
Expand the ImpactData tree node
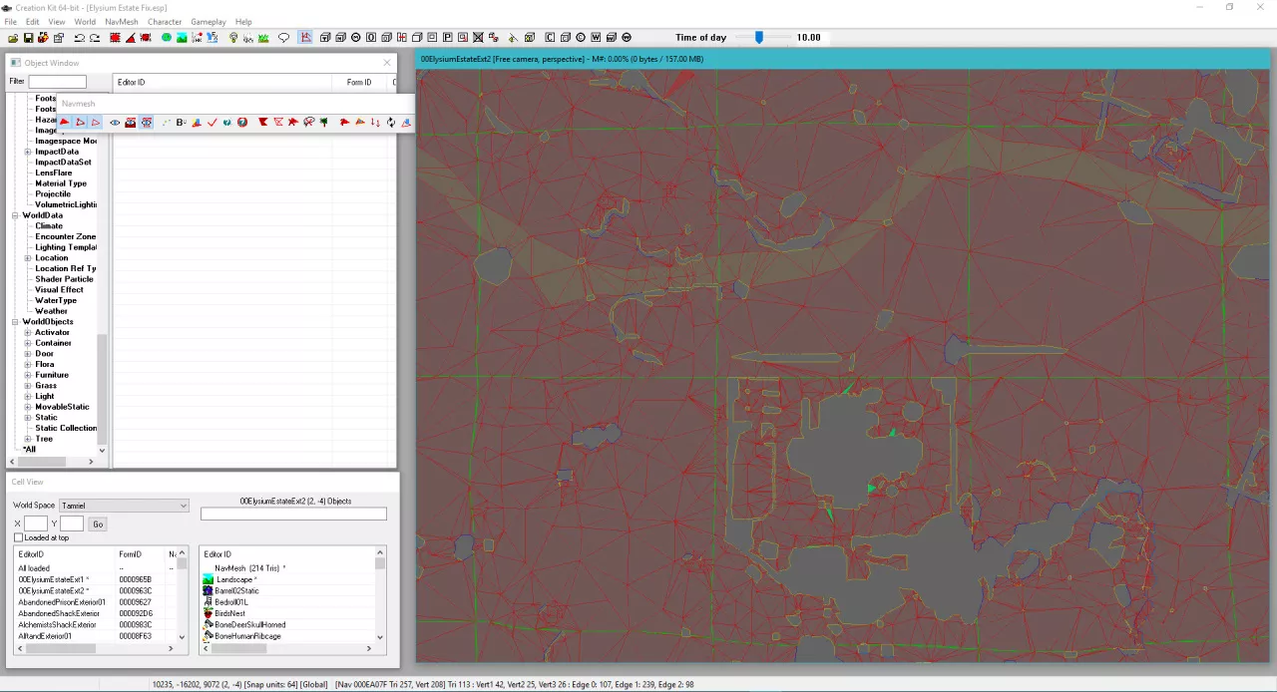(x=28, y=152)
